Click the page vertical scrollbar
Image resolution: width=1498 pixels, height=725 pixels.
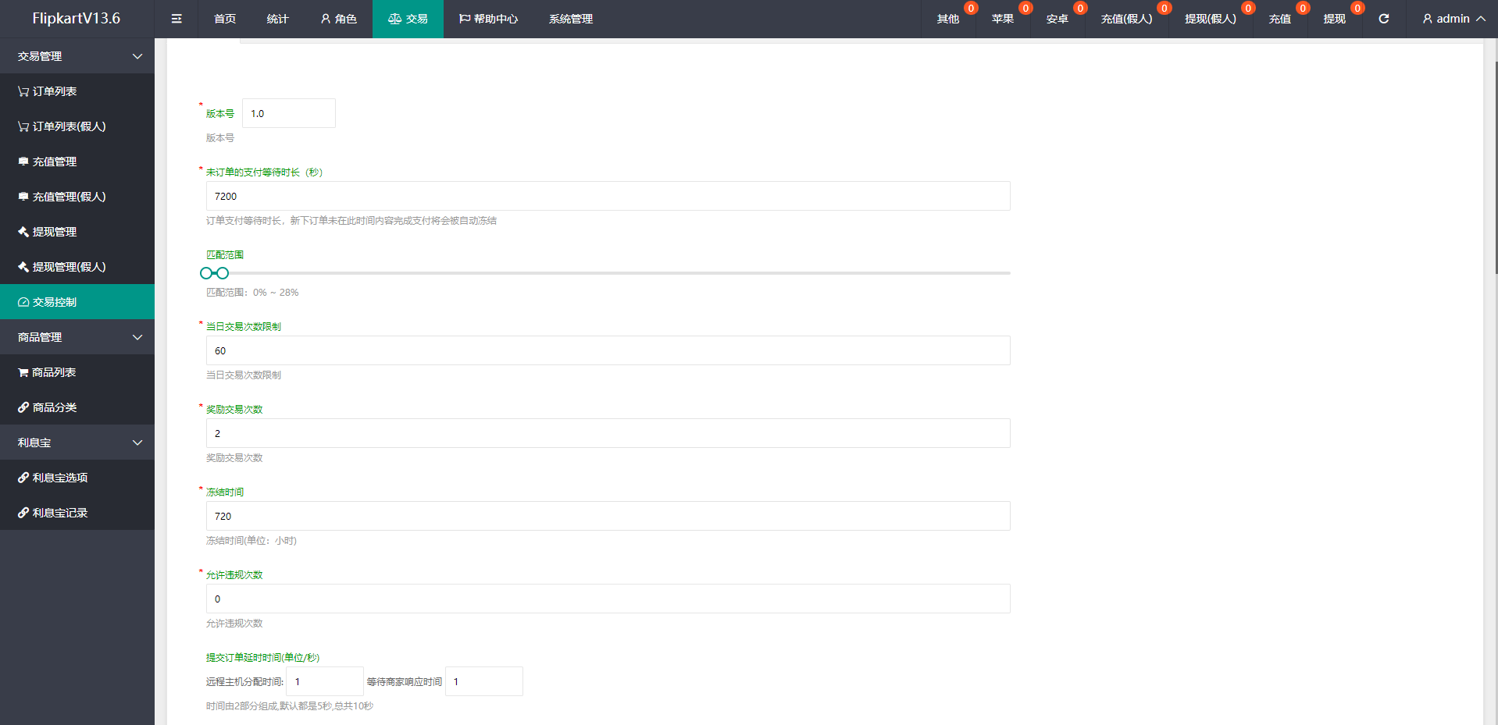tap(1496, 167)
